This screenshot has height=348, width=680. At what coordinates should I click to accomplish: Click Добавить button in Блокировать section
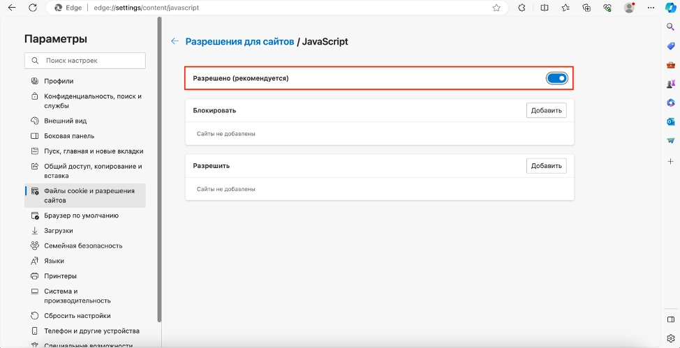point(547,110)
